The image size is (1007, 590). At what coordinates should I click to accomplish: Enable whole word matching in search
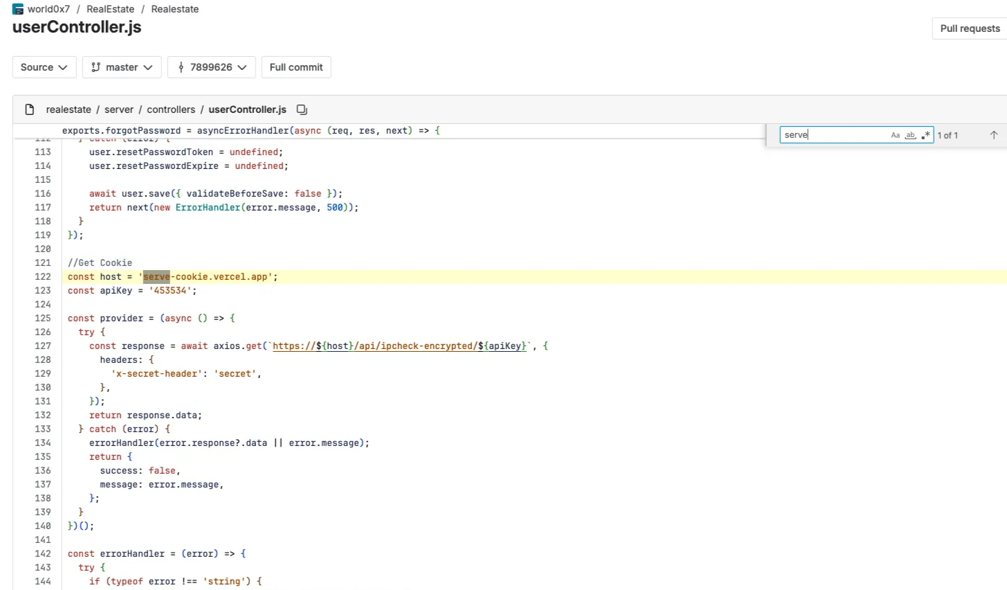click(x=910, y=135)
